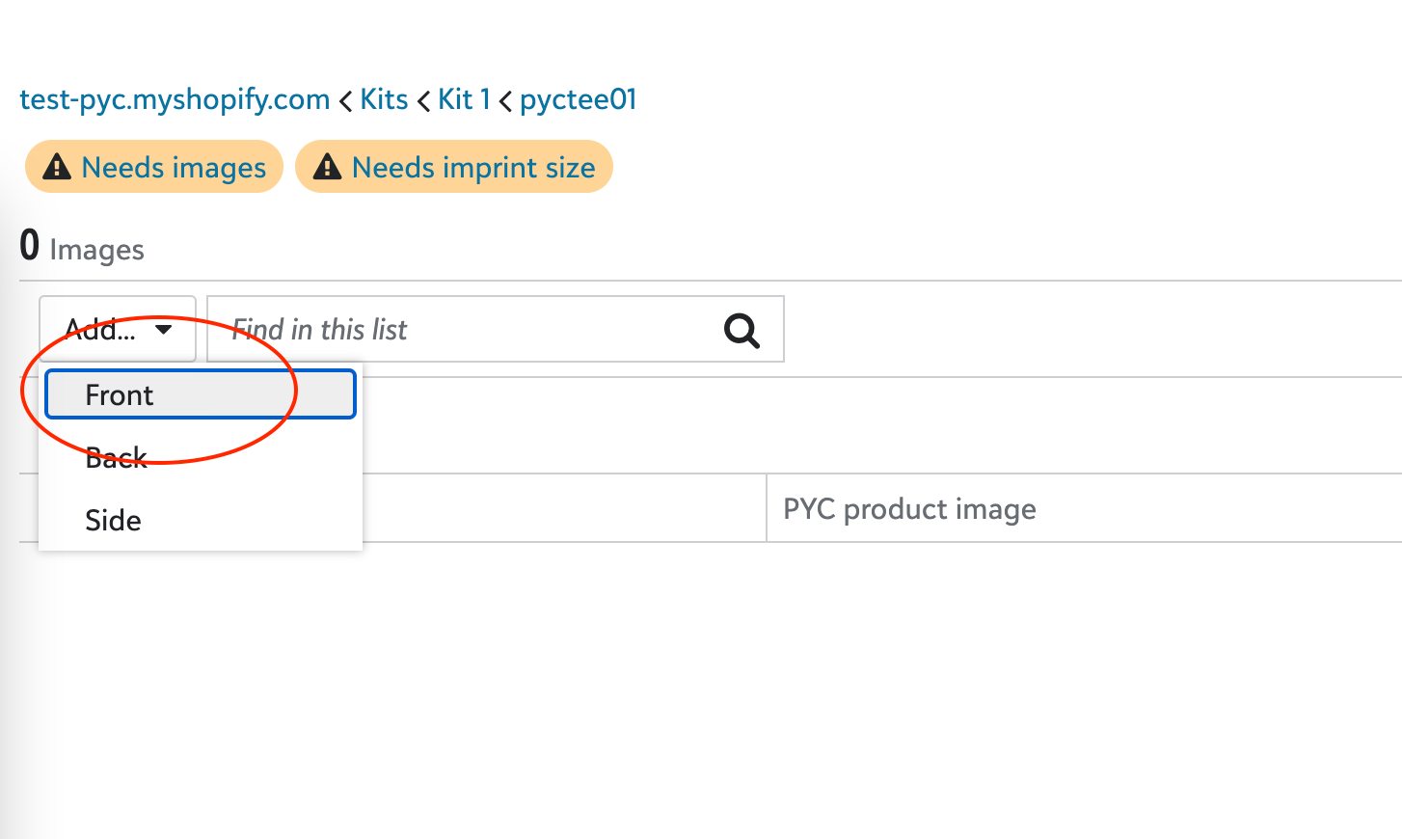The height and width of the screenshot is (839, 1402).
Task: Click warning triangle in Needs imprint size badge
Action: click(328, 167)
